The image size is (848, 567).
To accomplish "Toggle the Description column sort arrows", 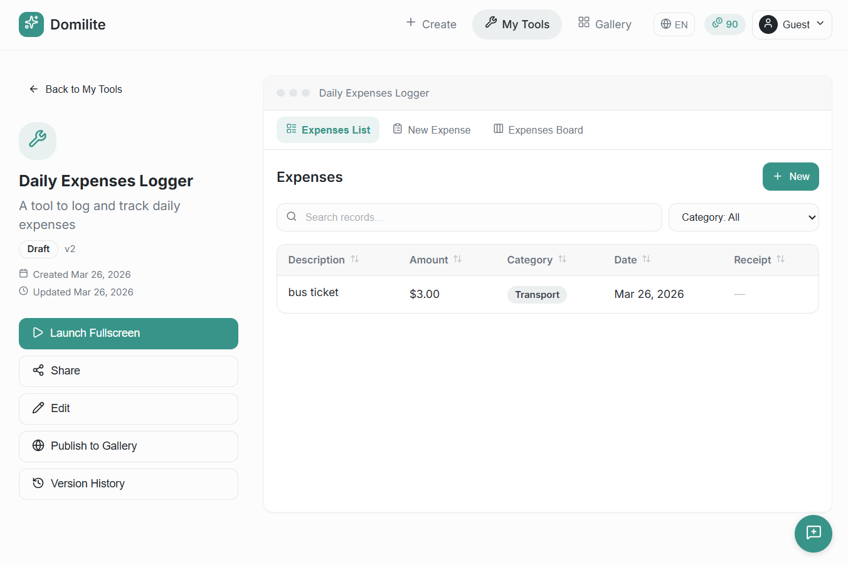I will coord(356,259).
